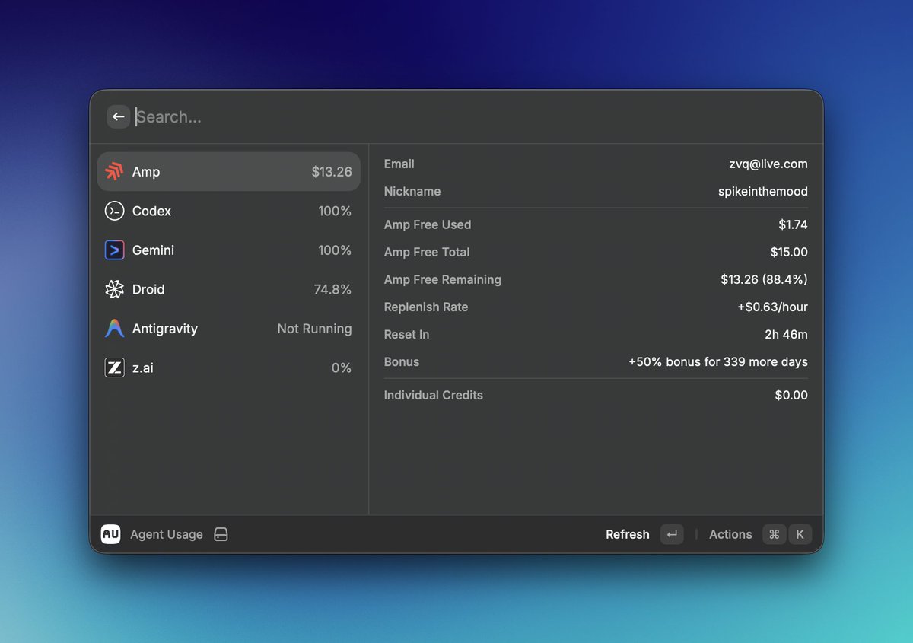This screenshot has width=913, height=643.
Task: Click the Amp Free Used label
Action: 428,224
